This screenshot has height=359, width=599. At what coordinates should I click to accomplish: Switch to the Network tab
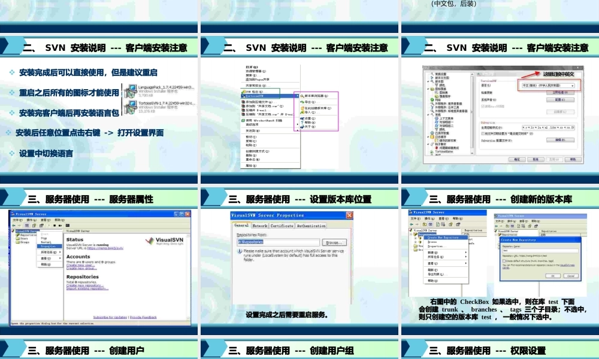coord(260,226)
